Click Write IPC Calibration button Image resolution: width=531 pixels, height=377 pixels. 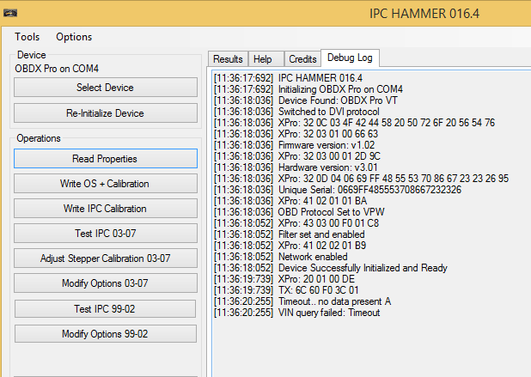pyautogui.click(x=106, y=209)
